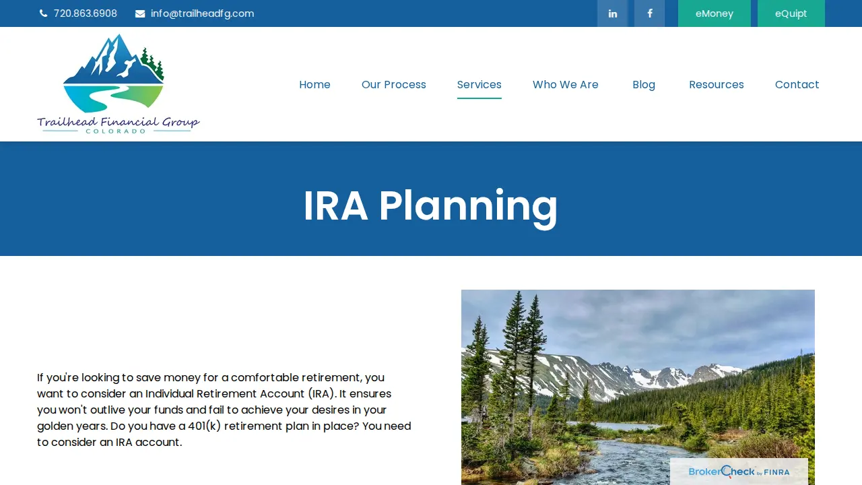Click the Trailhead Financial Group logo
This screenshot has width=862, height=485.
click(119, 84)
